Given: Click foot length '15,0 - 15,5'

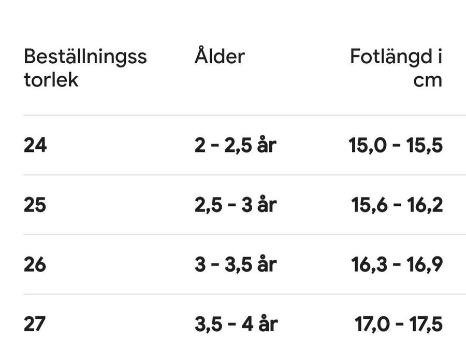Looking at the screenshot, I should coord(396,146).
